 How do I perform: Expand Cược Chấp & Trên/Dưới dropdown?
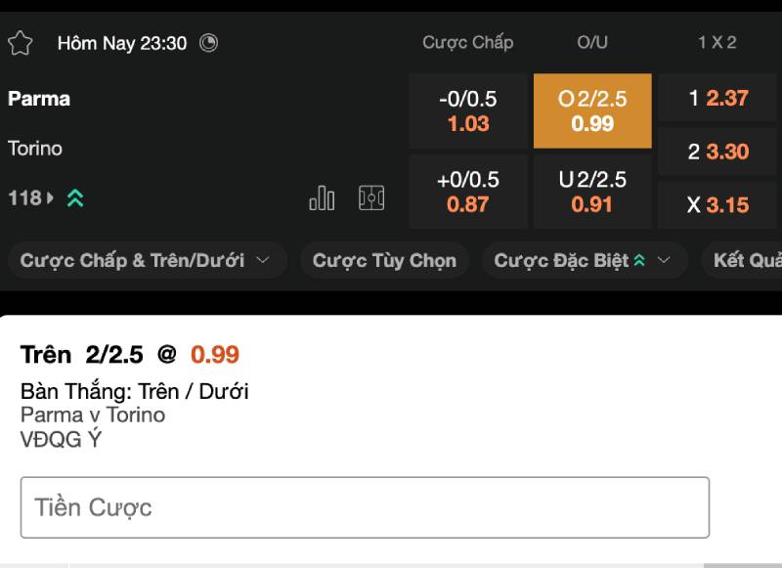tap(146, 261)
